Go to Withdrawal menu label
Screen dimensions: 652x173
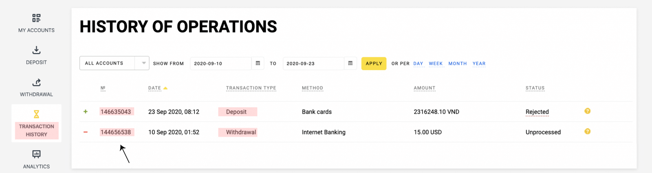36,94
